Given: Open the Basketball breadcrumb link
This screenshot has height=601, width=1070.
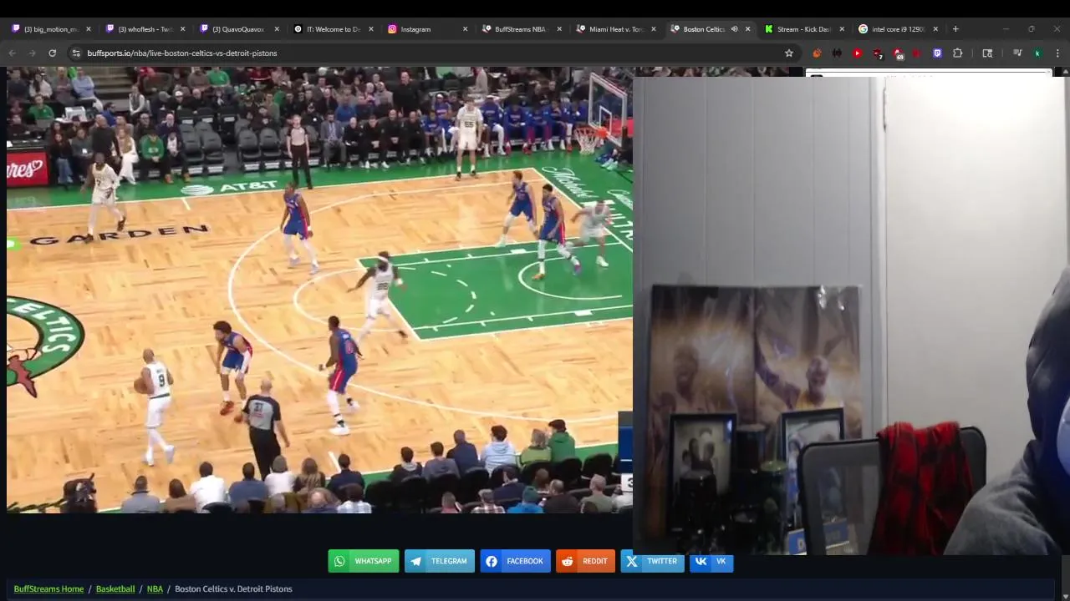Looking at the screenshot, I should coord(115,588).
